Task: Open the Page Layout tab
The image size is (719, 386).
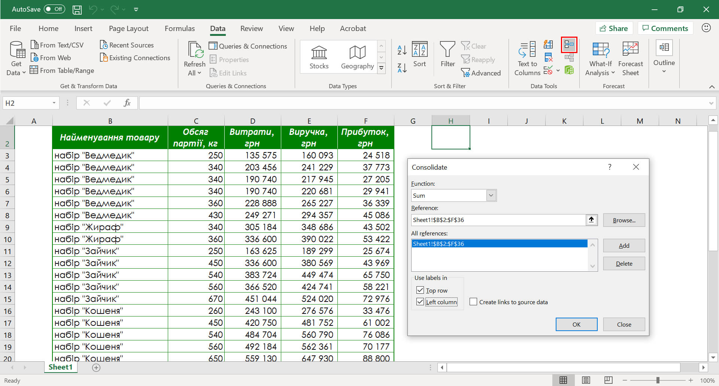Action: click(128, 28)
